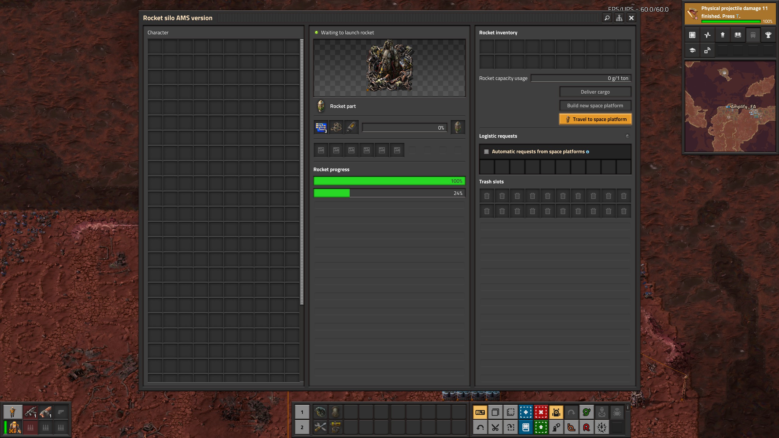The width and height of the screenshot is (779, 438).
Task: Open the blue blueprint book shortcut
Action: pos(526,427)
